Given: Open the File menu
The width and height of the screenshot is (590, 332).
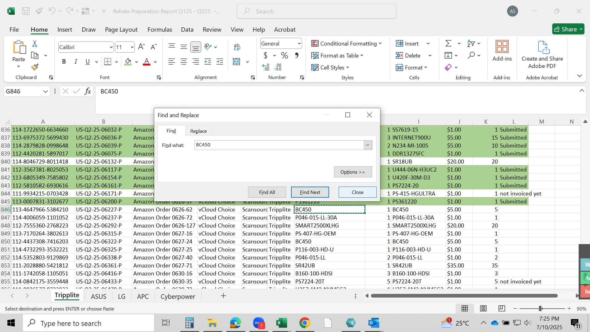Looking at the screenshot, I should tap(14, 30).
